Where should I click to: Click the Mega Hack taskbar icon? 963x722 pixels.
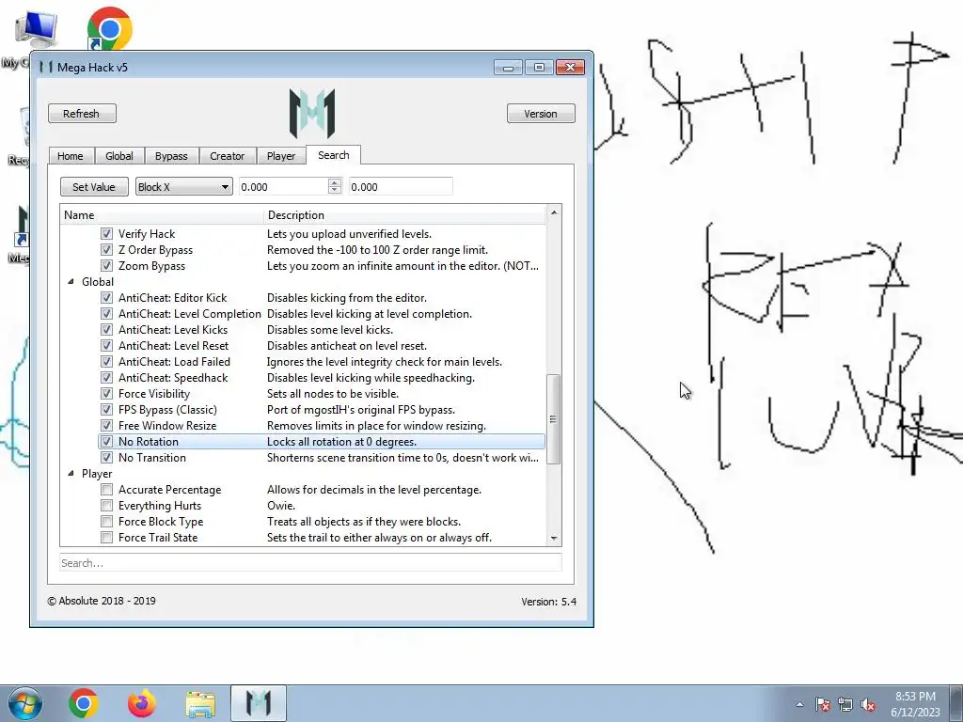259,703
